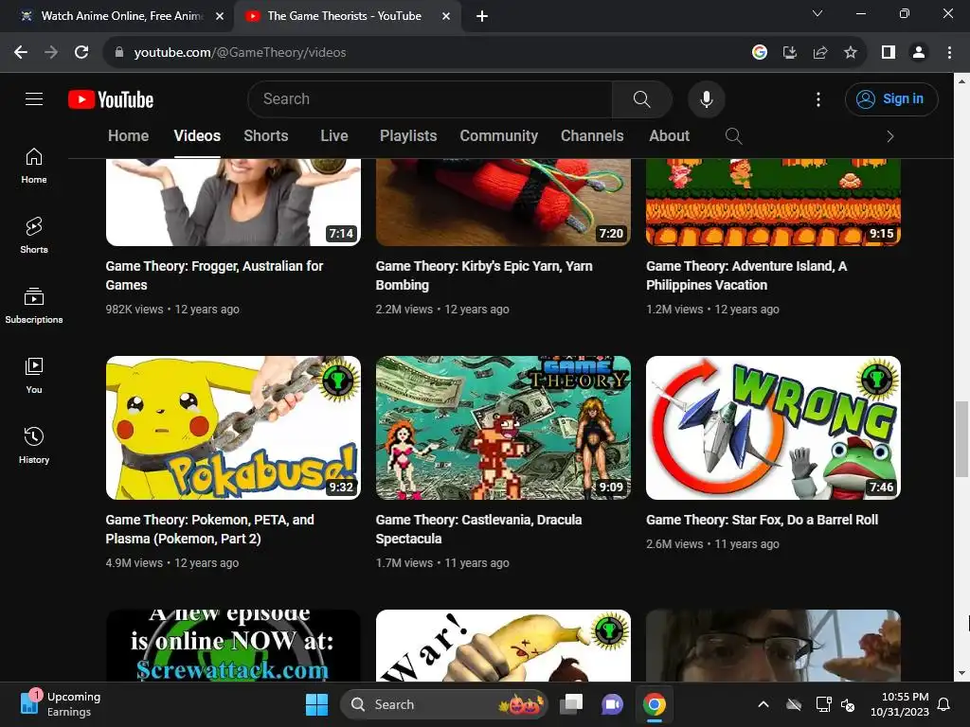This screenshot has width=970, height=727.
Task: Open History in the left sidebar
Action: coord(34,445)
